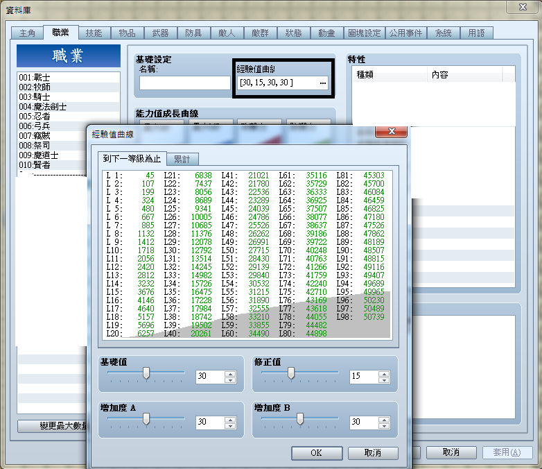Decrease 修正值 with the down arrow
The width and height of the screenshot is (542, 469).
pos(384,380)
